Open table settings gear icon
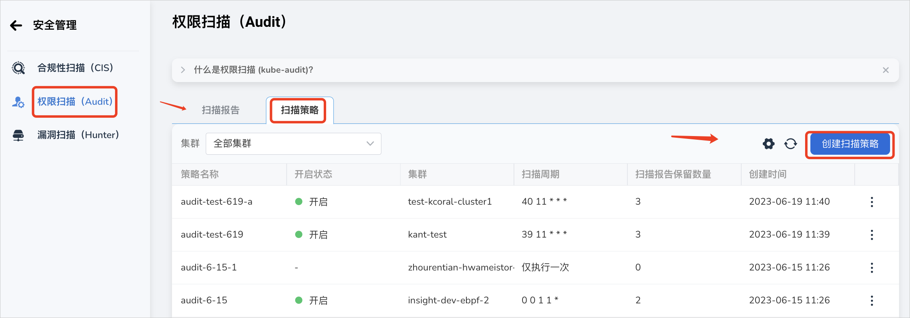Viewport: 910px width, 318px height. [768, 144]
